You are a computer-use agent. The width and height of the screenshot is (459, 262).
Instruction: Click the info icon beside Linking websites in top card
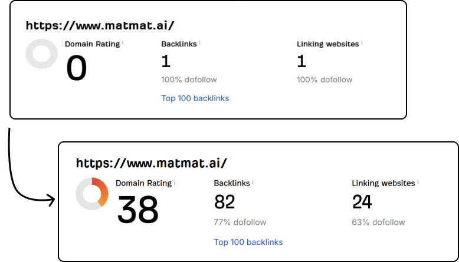point(362,42)
